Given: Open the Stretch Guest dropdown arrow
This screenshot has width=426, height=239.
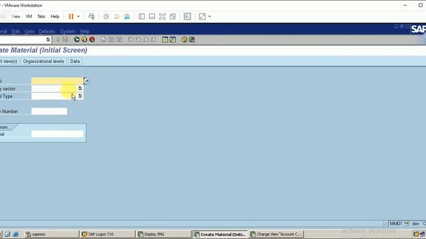Looking at the screenshot, I should tap(210, 17).
